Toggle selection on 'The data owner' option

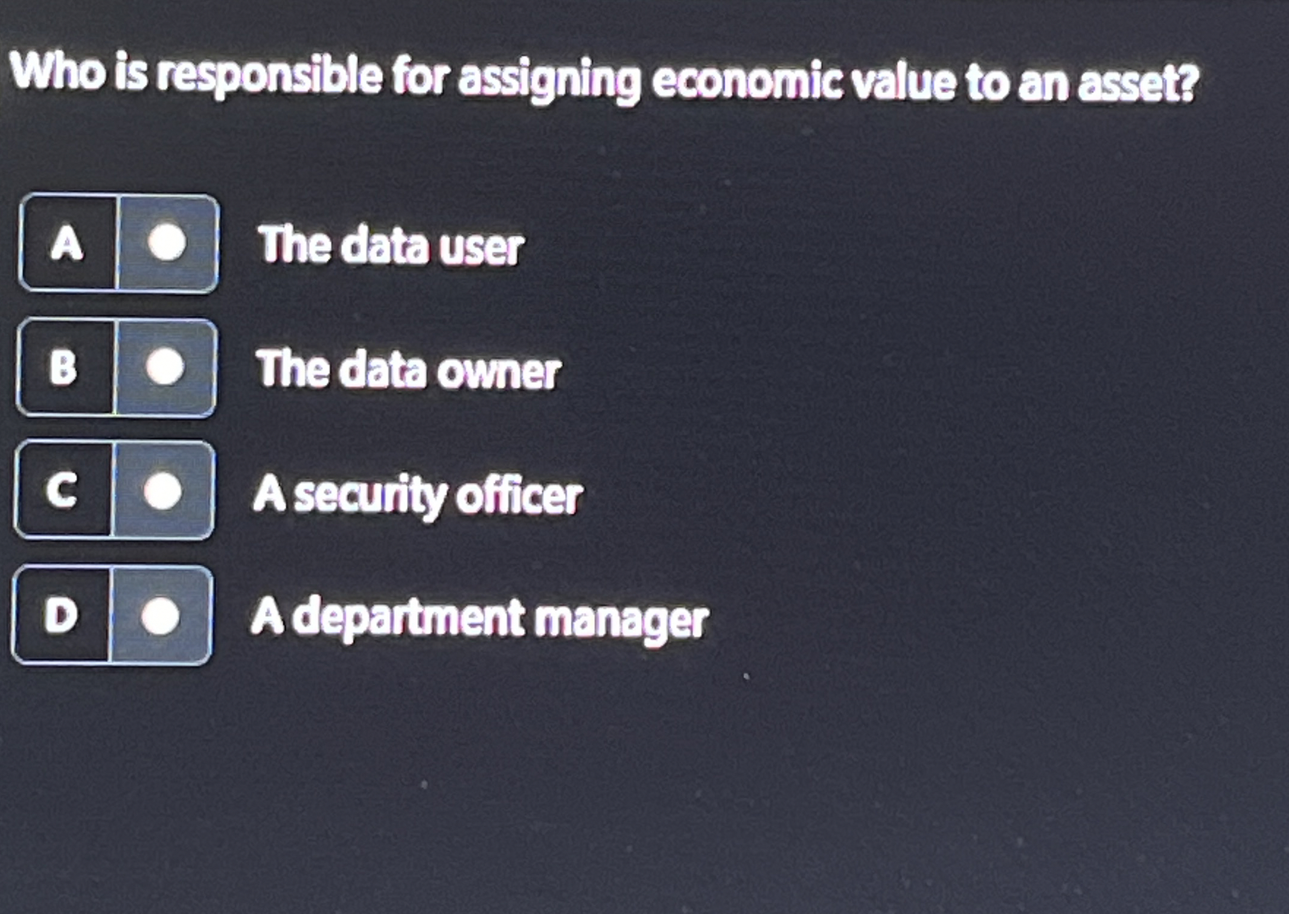409,368
